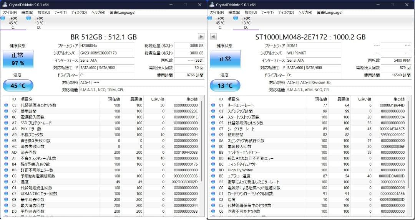Click the 879 回 power-on count value
Image resolution: width=415 pixels, height=220 pixels.
[x=396, y=67]
